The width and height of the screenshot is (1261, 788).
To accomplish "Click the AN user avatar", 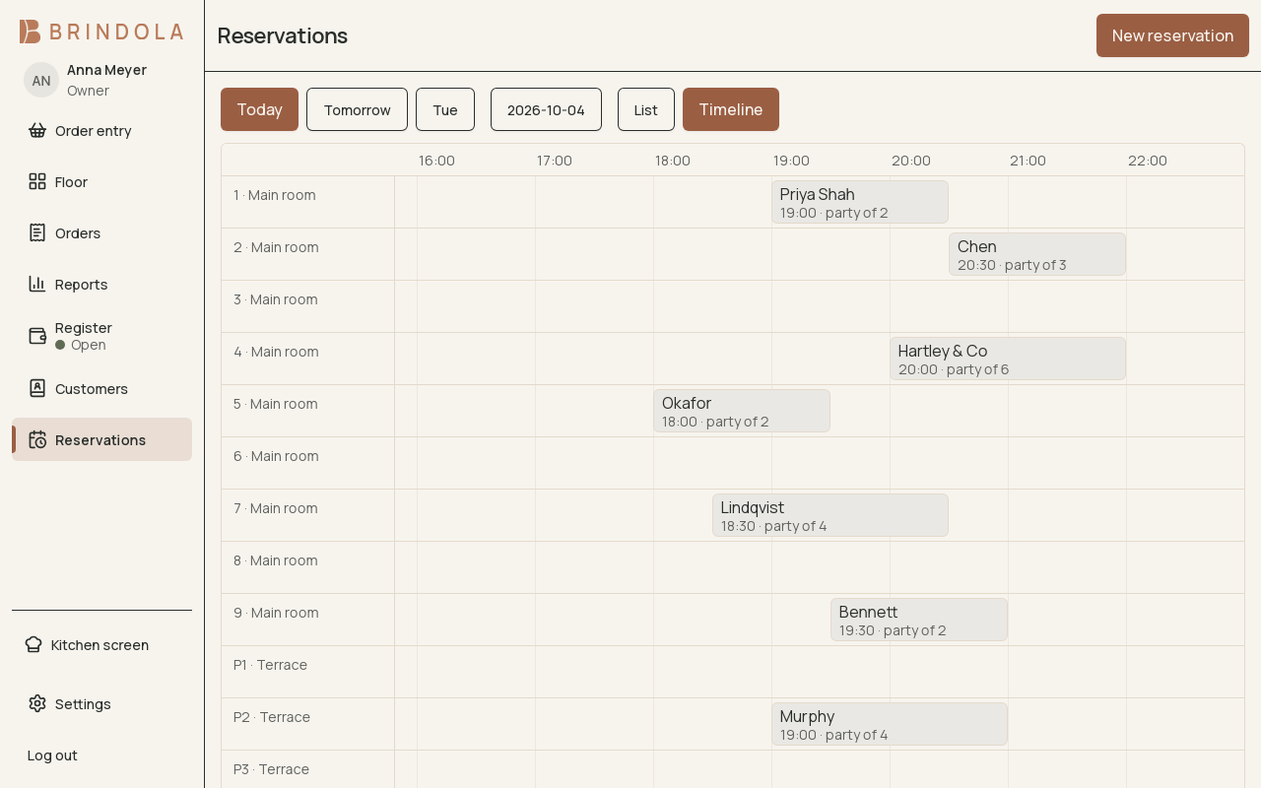I will click(x=41, y=80).
